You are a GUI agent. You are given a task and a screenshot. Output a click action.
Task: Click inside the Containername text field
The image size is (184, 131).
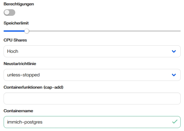pos(92,122)
